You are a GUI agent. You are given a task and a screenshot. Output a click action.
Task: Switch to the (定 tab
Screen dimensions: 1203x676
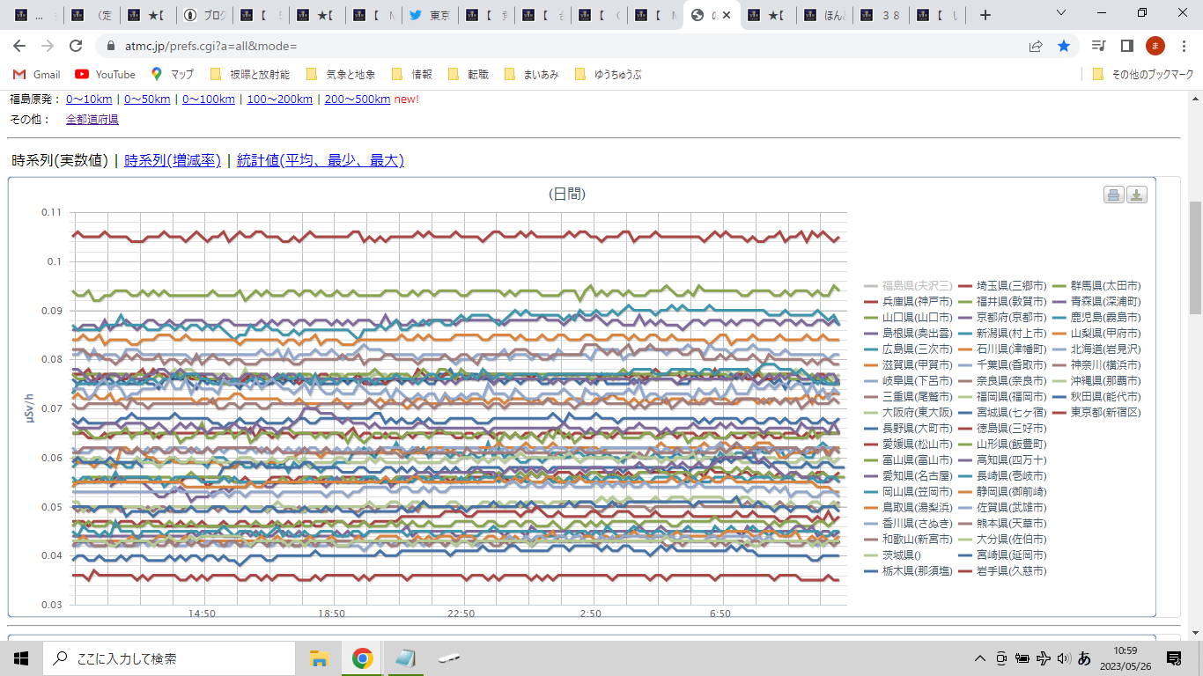point(92,15)
